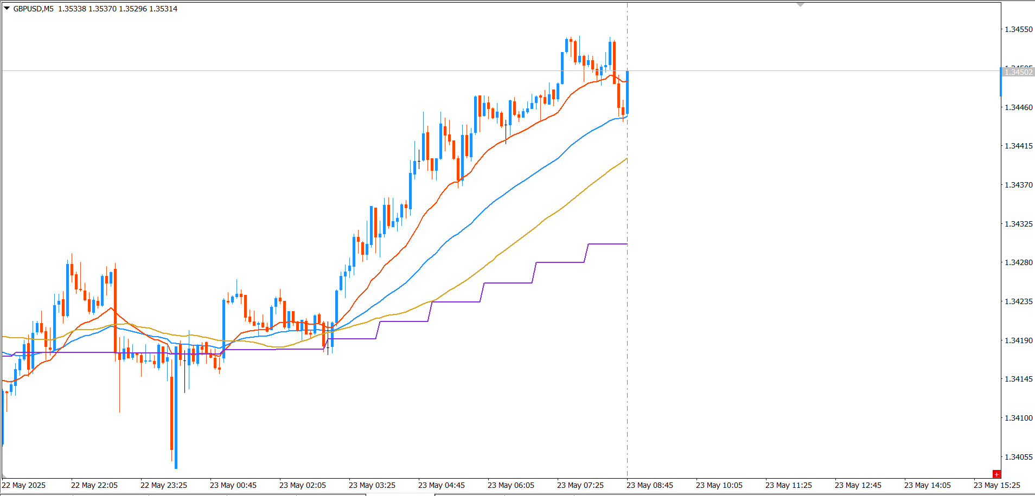
Task: Click the 1.34100 price axis label
Action: (1019, 418)
